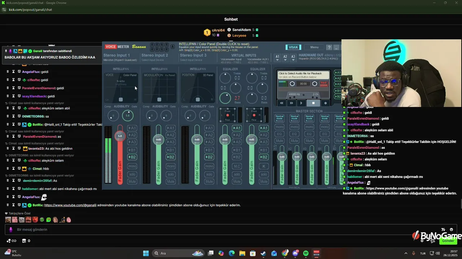Send the chat message with Gönder
Screen dimensions: 462x259
(x=448, y=241)
